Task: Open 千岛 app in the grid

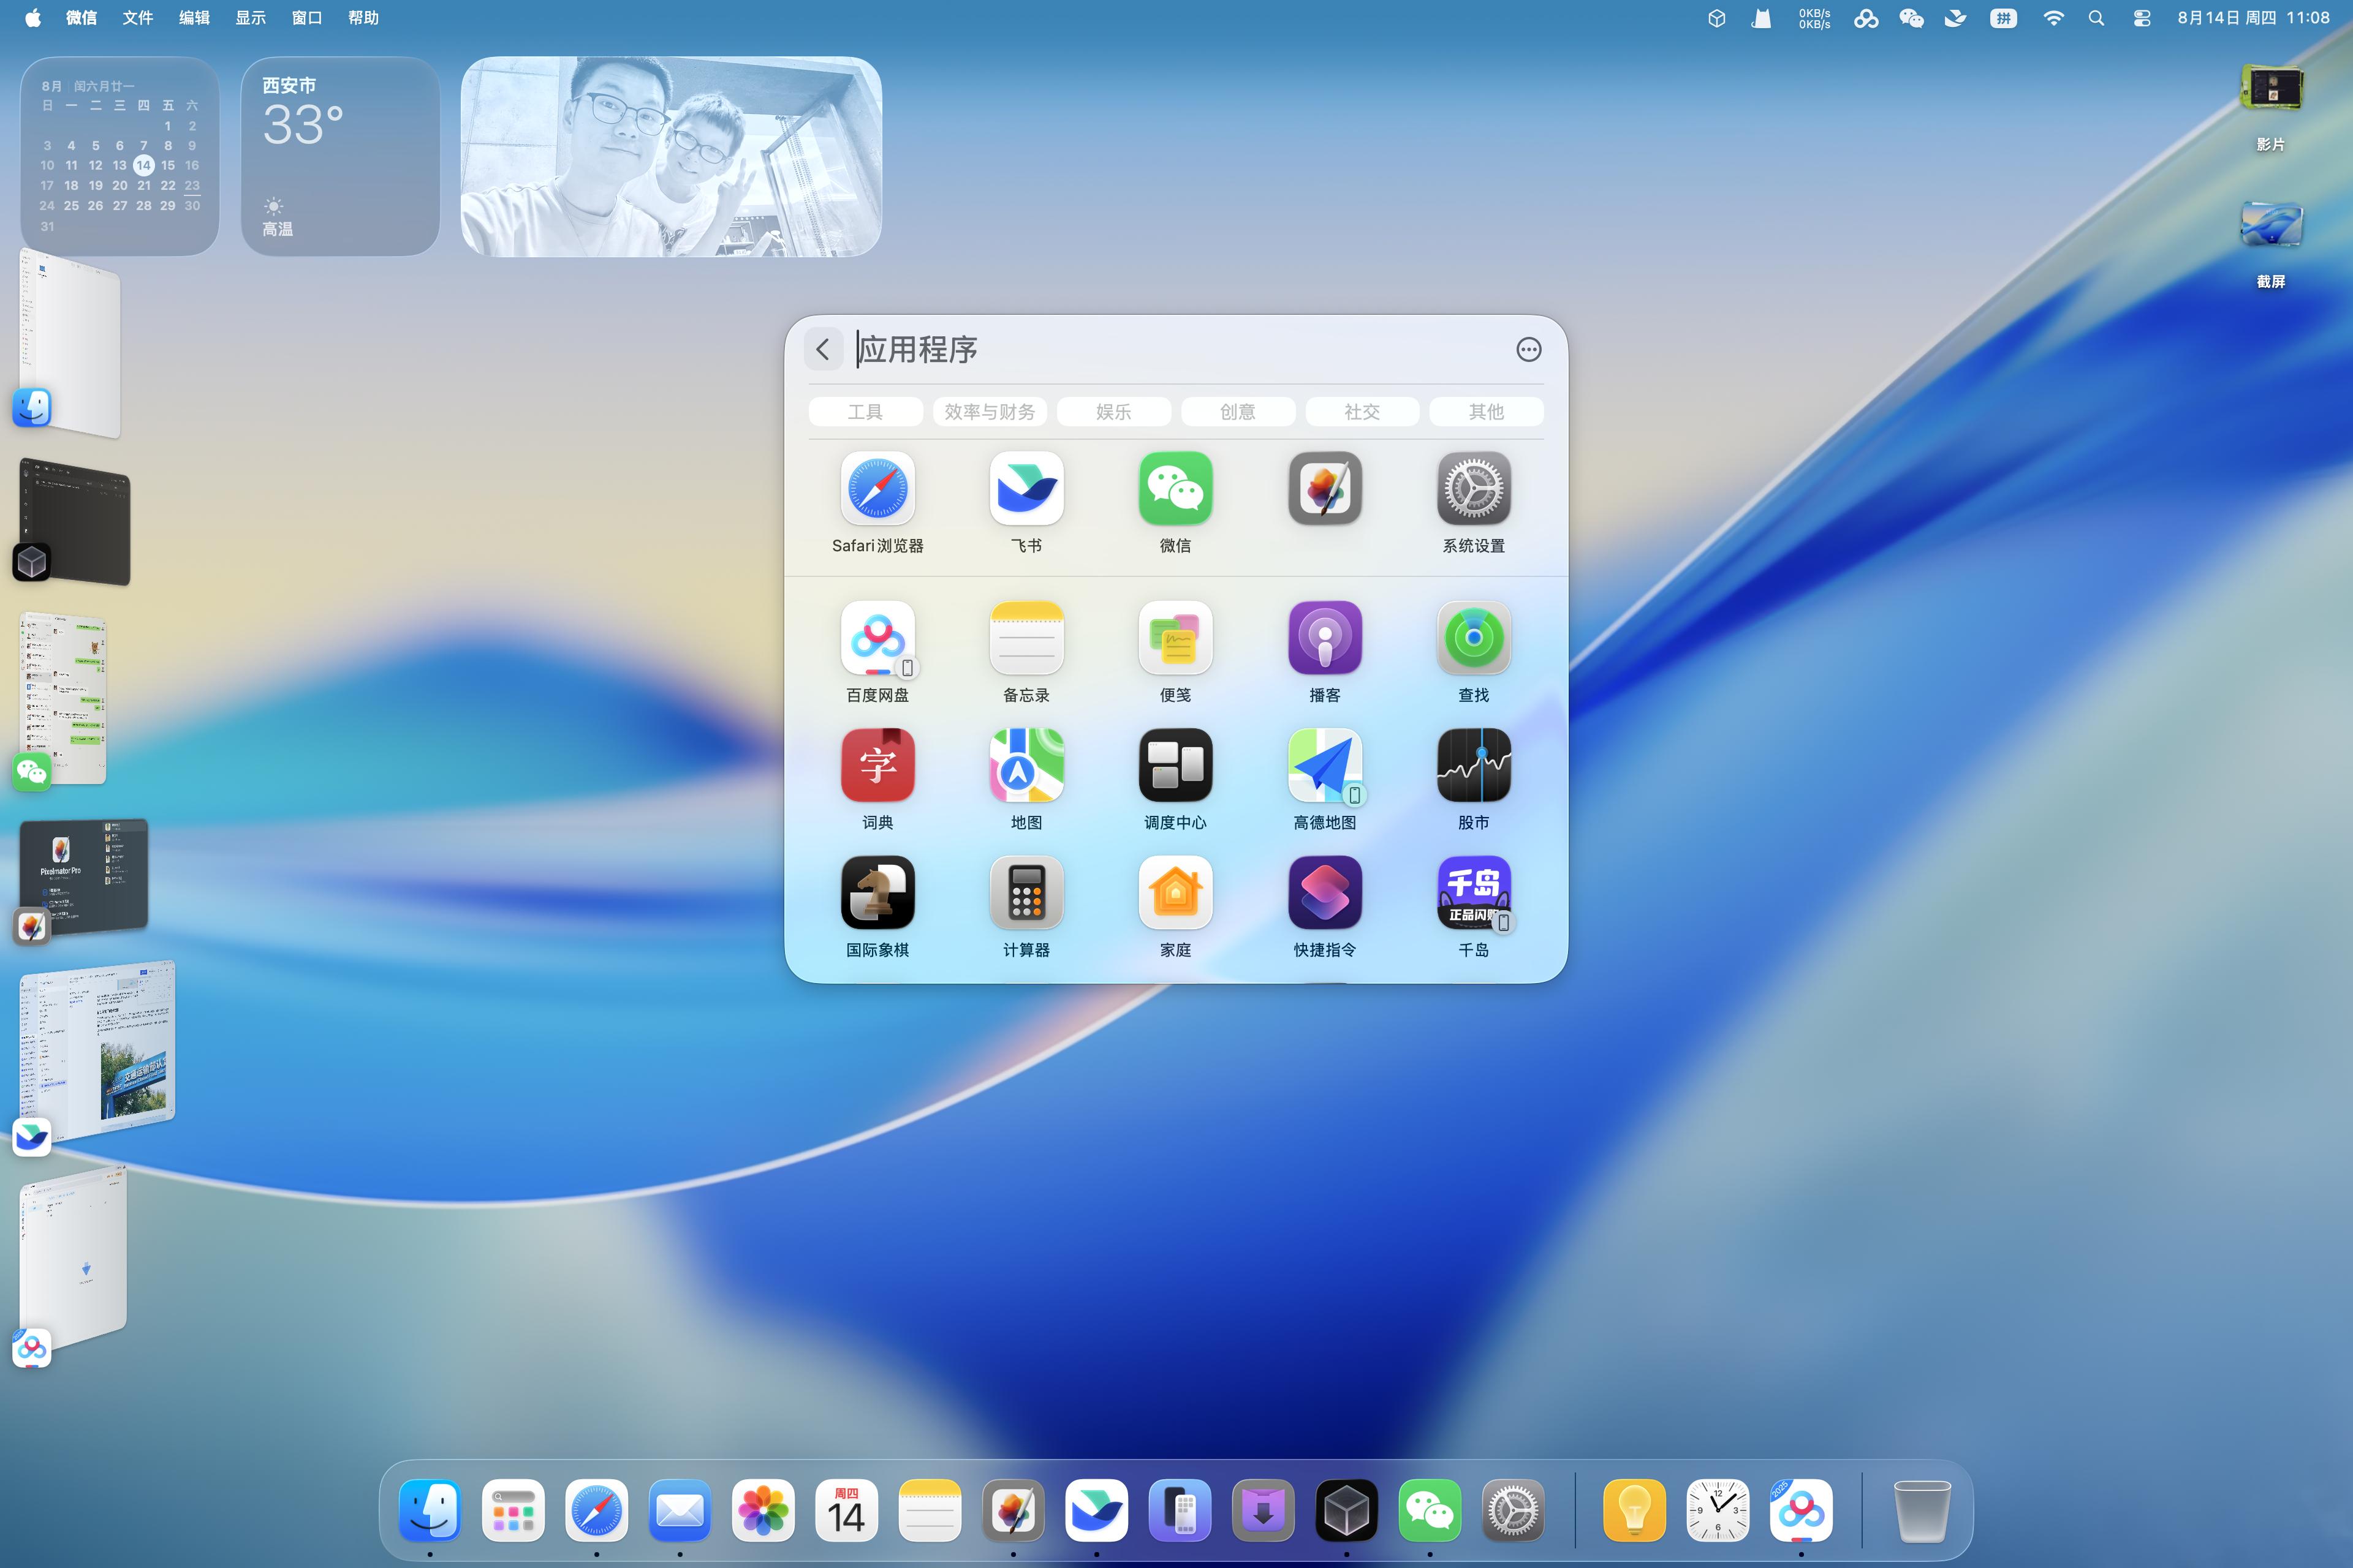Action: tap(1474, 893)
